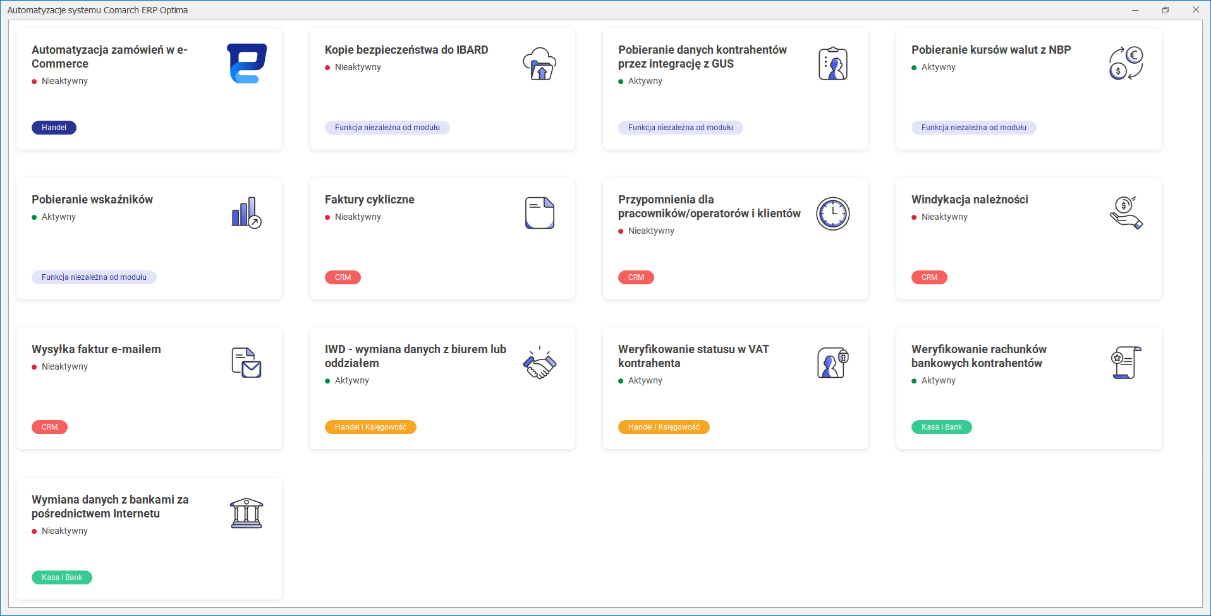This screenshot has height=616, width=1211.
Task: Click module-independent tag on Pobieranie wskaźników card
Action: (x=94, y=277)
